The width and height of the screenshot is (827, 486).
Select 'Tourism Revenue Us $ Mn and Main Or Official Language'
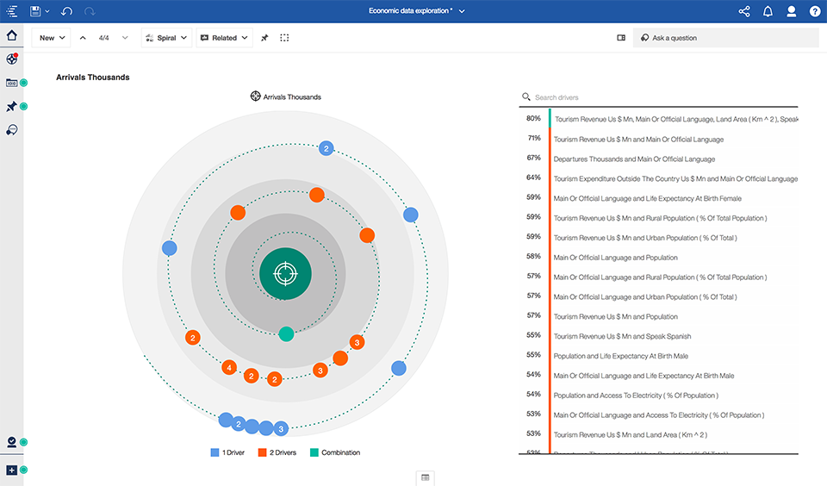tap(658, 140)
